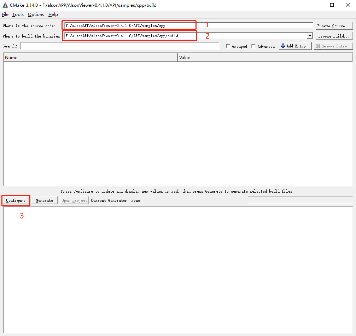Image resolution: width=356 pixels, height=336 pixels.
Task: Click the Value column header
Action: coord(265,57)
